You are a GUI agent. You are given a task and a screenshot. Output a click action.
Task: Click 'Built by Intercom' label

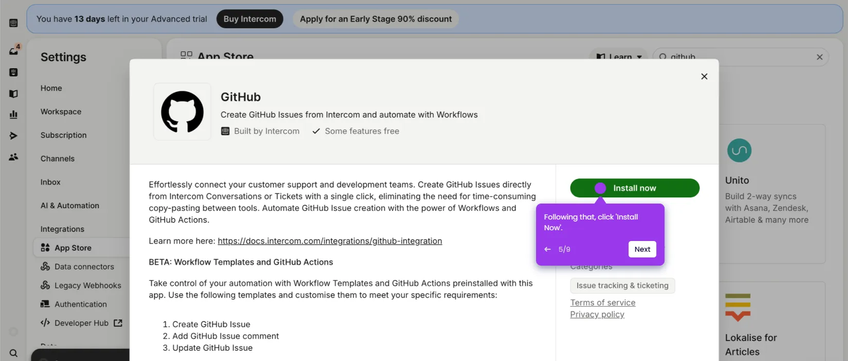[267, 131]
